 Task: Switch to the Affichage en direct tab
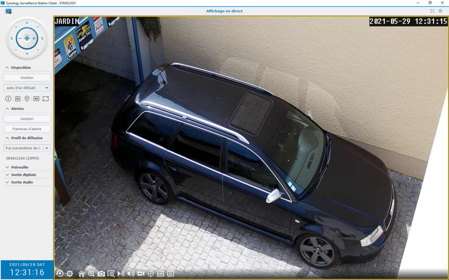click(224, 11)
